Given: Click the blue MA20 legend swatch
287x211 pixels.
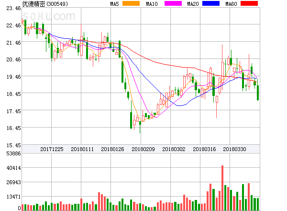Looking at the screenshot, I should pyautogui.click(x=211, y=3).
